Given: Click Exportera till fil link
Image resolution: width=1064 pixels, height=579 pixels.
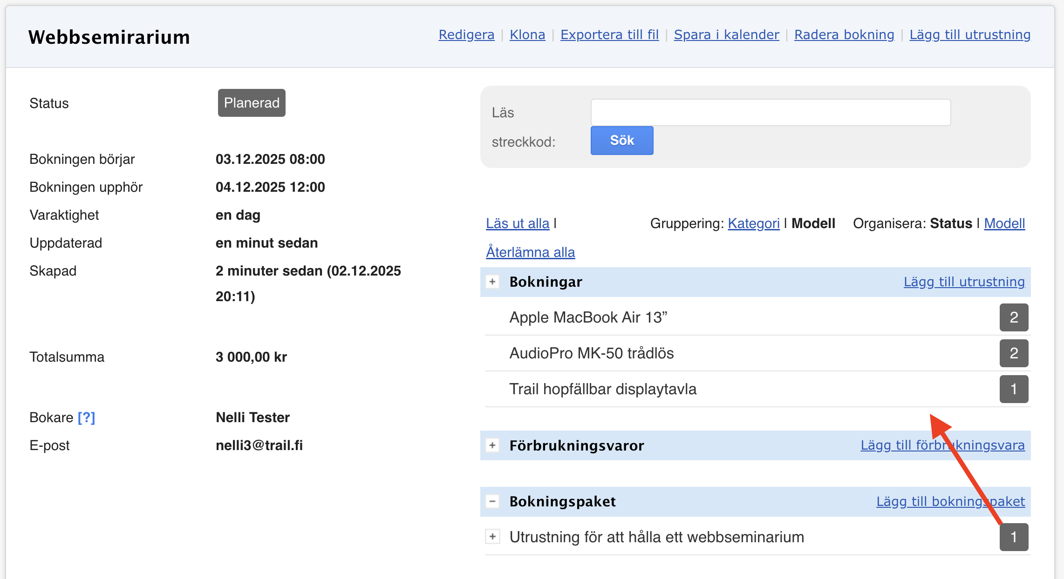Looking at the screenshot, I should pyautogui.click(x=609, y=34).
